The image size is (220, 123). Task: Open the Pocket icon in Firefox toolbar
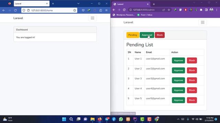(x=83, y=10)
